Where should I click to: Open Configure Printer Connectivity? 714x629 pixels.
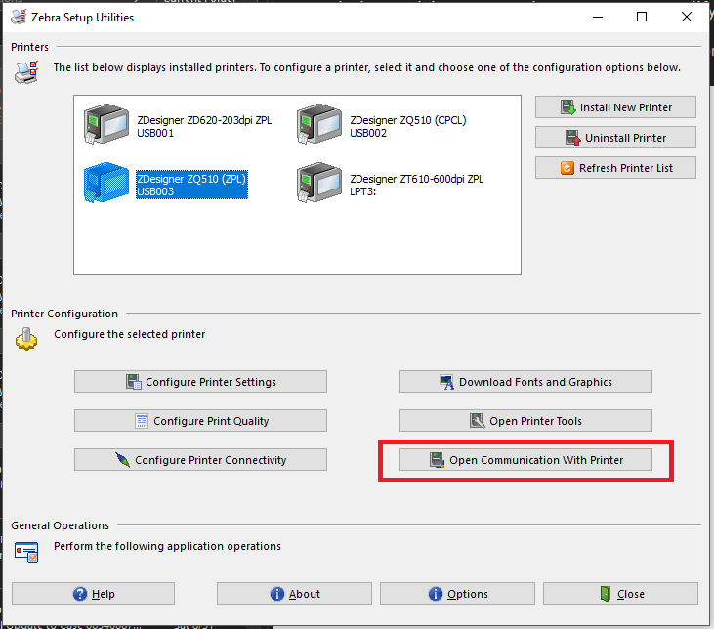tap(200, 460)
